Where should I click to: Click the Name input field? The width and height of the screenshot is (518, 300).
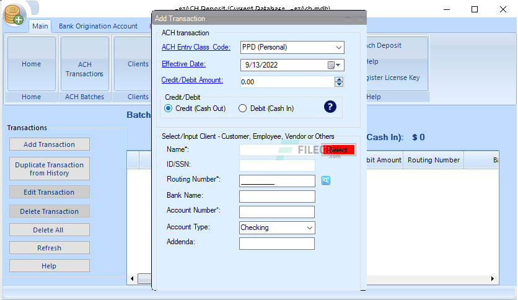click(277, 150)
